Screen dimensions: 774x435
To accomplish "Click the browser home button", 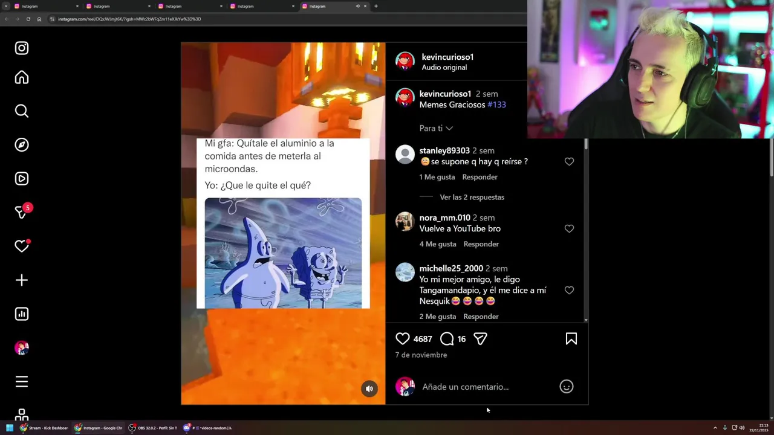I will (x=39, y=19).
